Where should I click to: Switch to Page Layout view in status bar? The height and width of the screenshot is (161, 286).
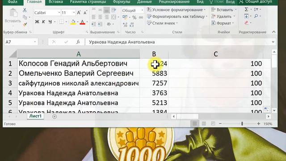204,124
